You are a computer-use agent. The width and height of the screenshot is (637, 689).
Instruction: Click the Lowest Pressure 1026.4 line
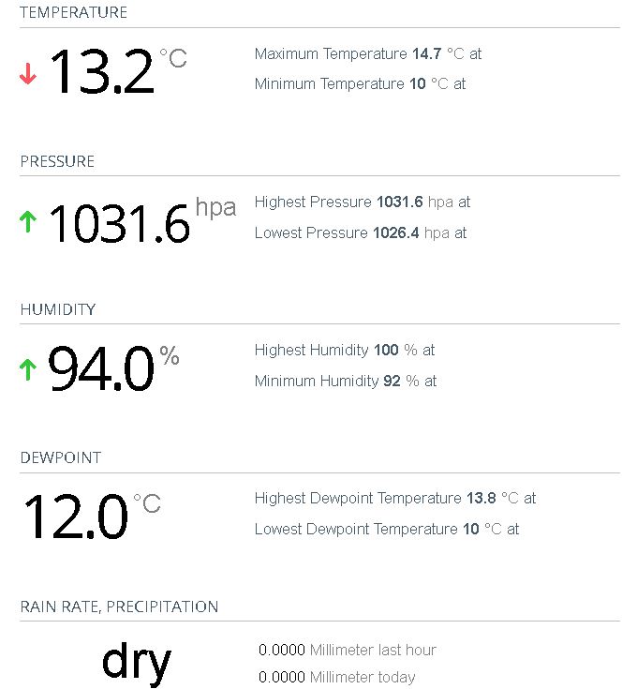(x=360, y=232)
